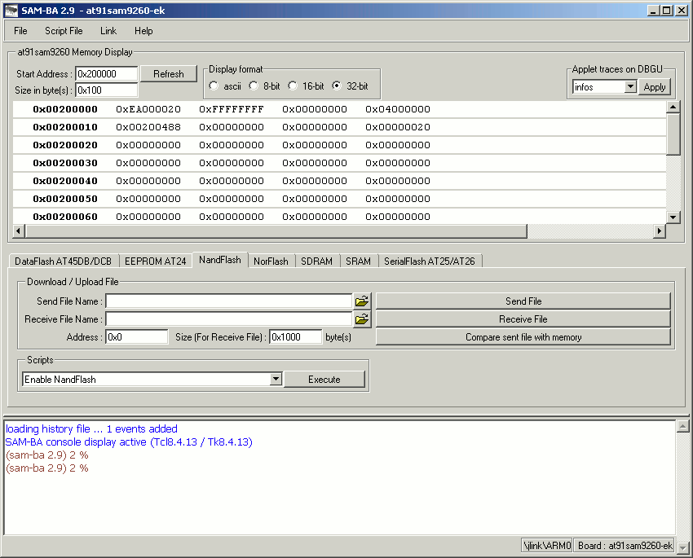Click the Board : at91sam9260-ek status entry
Screen dimensions: 693x558
(625, 546)
